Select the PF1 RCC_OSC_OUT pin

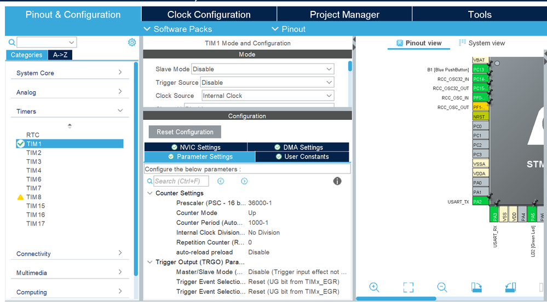480,107
